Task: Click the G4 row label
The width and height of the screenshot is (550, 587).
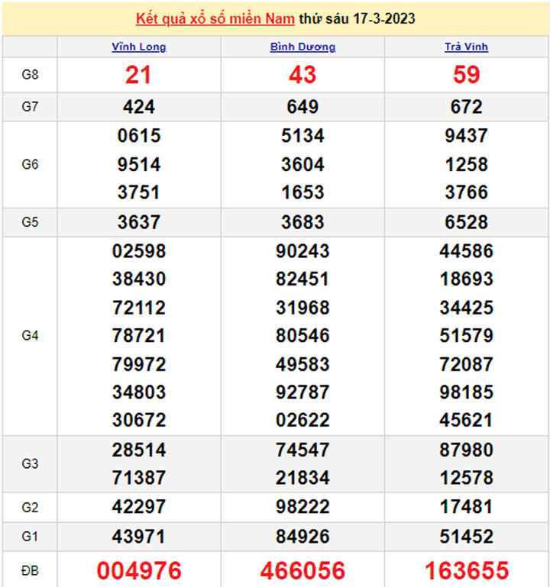Action: (30, 335)
